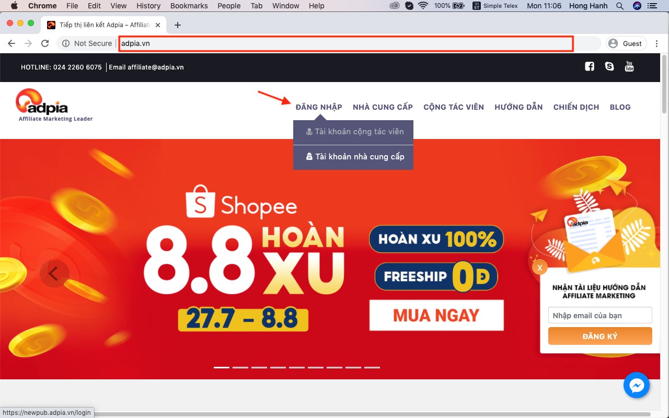Open the Adpia Skype contact icon
Screen dimensions: 669x418
(609, 66)
